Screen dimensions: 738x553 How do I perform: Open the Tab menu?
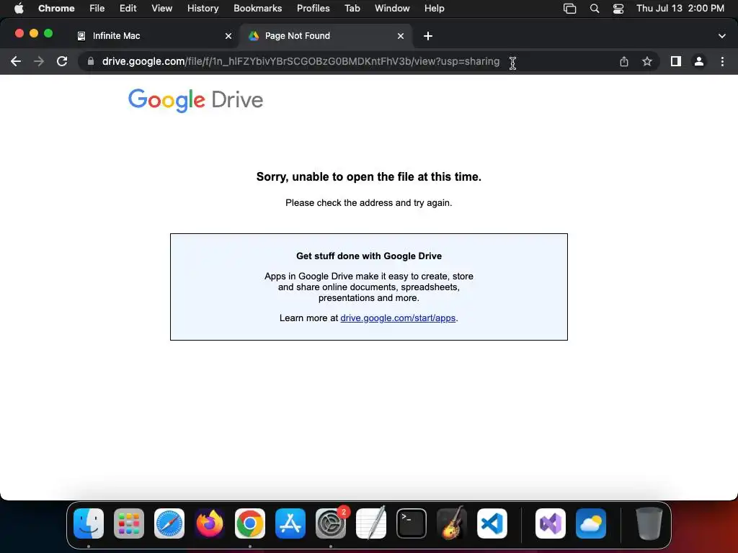click(x=352, y=9)
